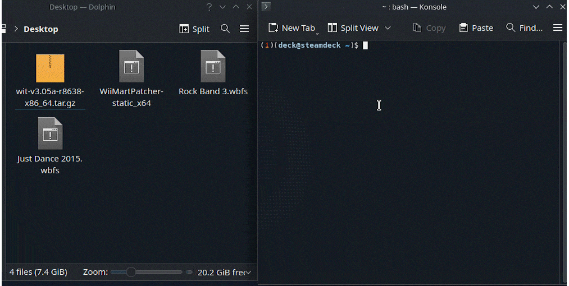This screenshot has width=569, height=286.
Task: Open a New Tab in Konsole
Action: click(x=292, y=28)
